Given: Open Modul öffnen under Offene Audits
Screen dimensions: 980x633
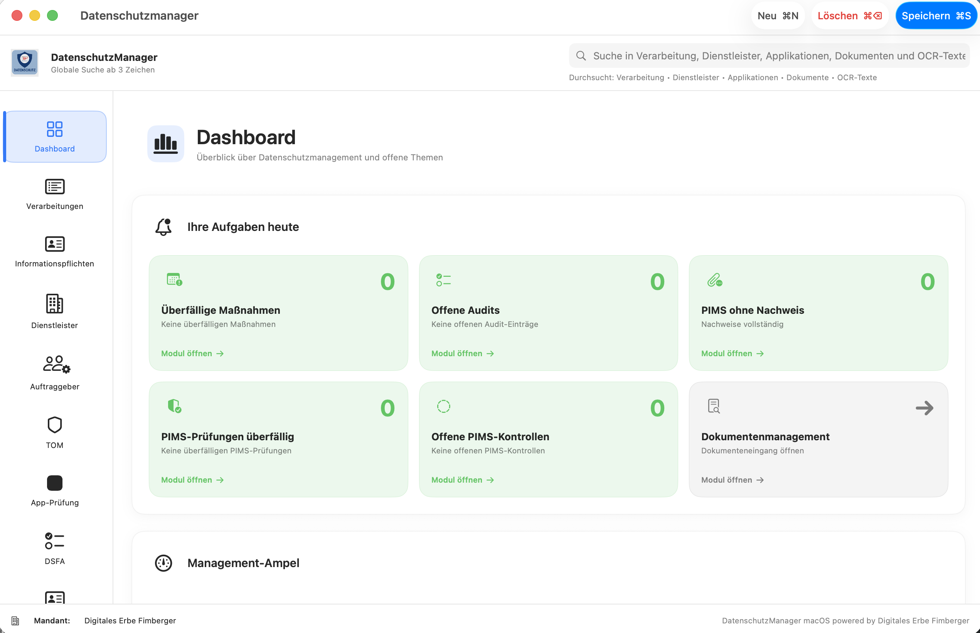Looking at the screenshot, I should (x=463, y=354).
